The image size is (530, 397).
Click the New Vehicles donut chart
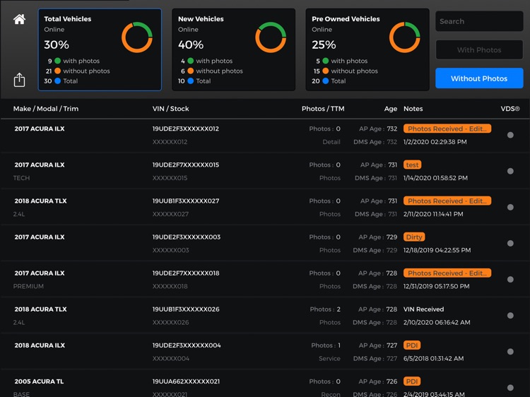tap(271, 37)
